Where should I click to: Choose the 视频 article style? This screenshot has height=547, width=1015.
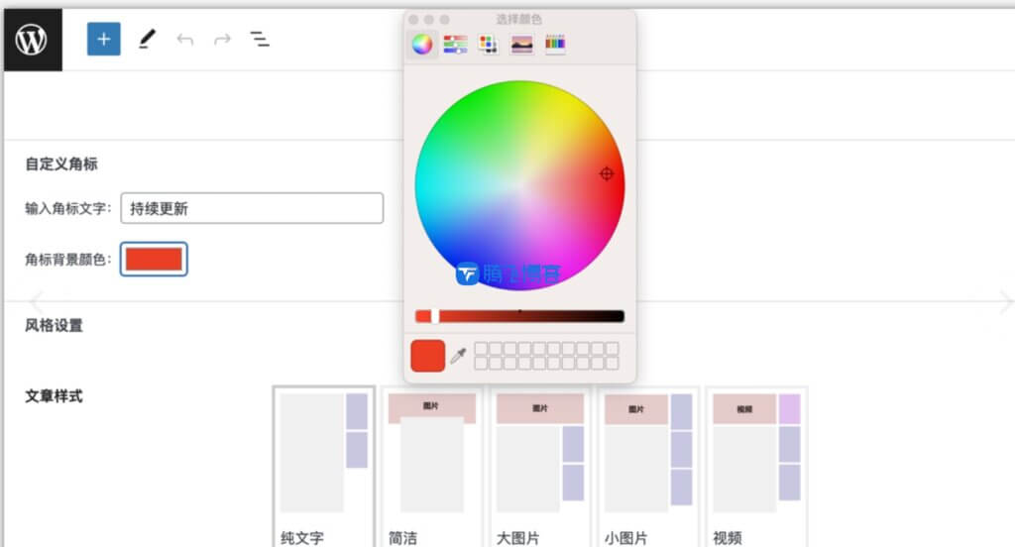tap(756, 467)
